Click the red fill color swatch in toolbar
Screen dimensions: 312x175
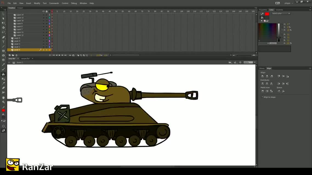[x=3, y=110]
